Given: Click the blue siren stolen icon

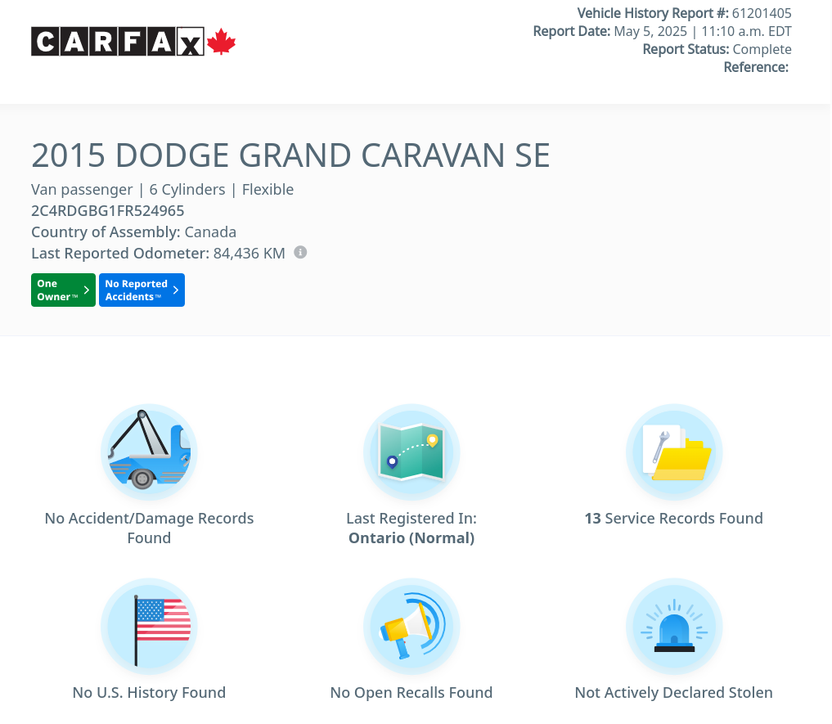Looking at the screenshot, I should [674, 627].
